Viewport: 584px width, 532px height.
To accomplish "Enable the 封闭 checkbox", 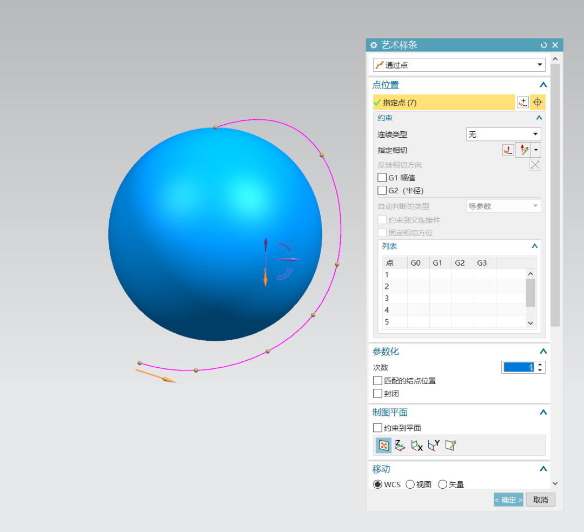I will 377,393.
